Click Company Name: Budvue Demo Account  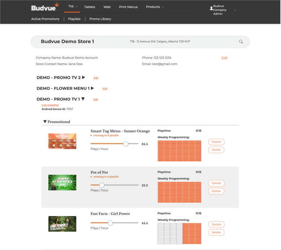click(67, 58)
